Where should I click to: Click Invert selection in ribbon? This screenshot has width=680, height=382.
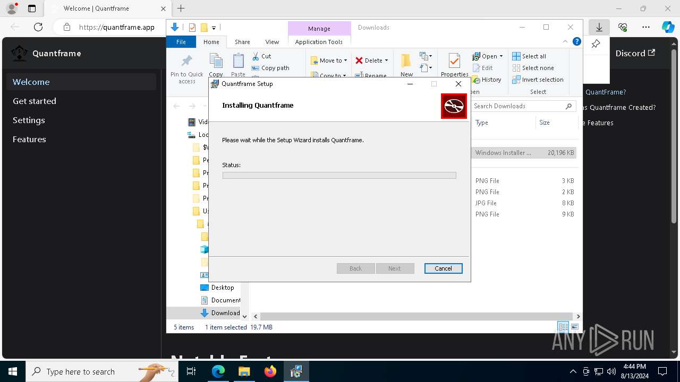click(x=538, y=80)
